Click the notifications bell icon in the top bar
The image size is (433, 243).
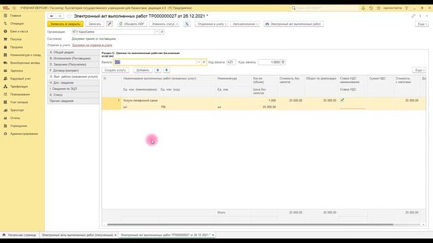point(363,8)
